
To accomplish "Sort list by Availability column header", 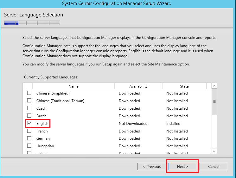I will tap(138, 86).
